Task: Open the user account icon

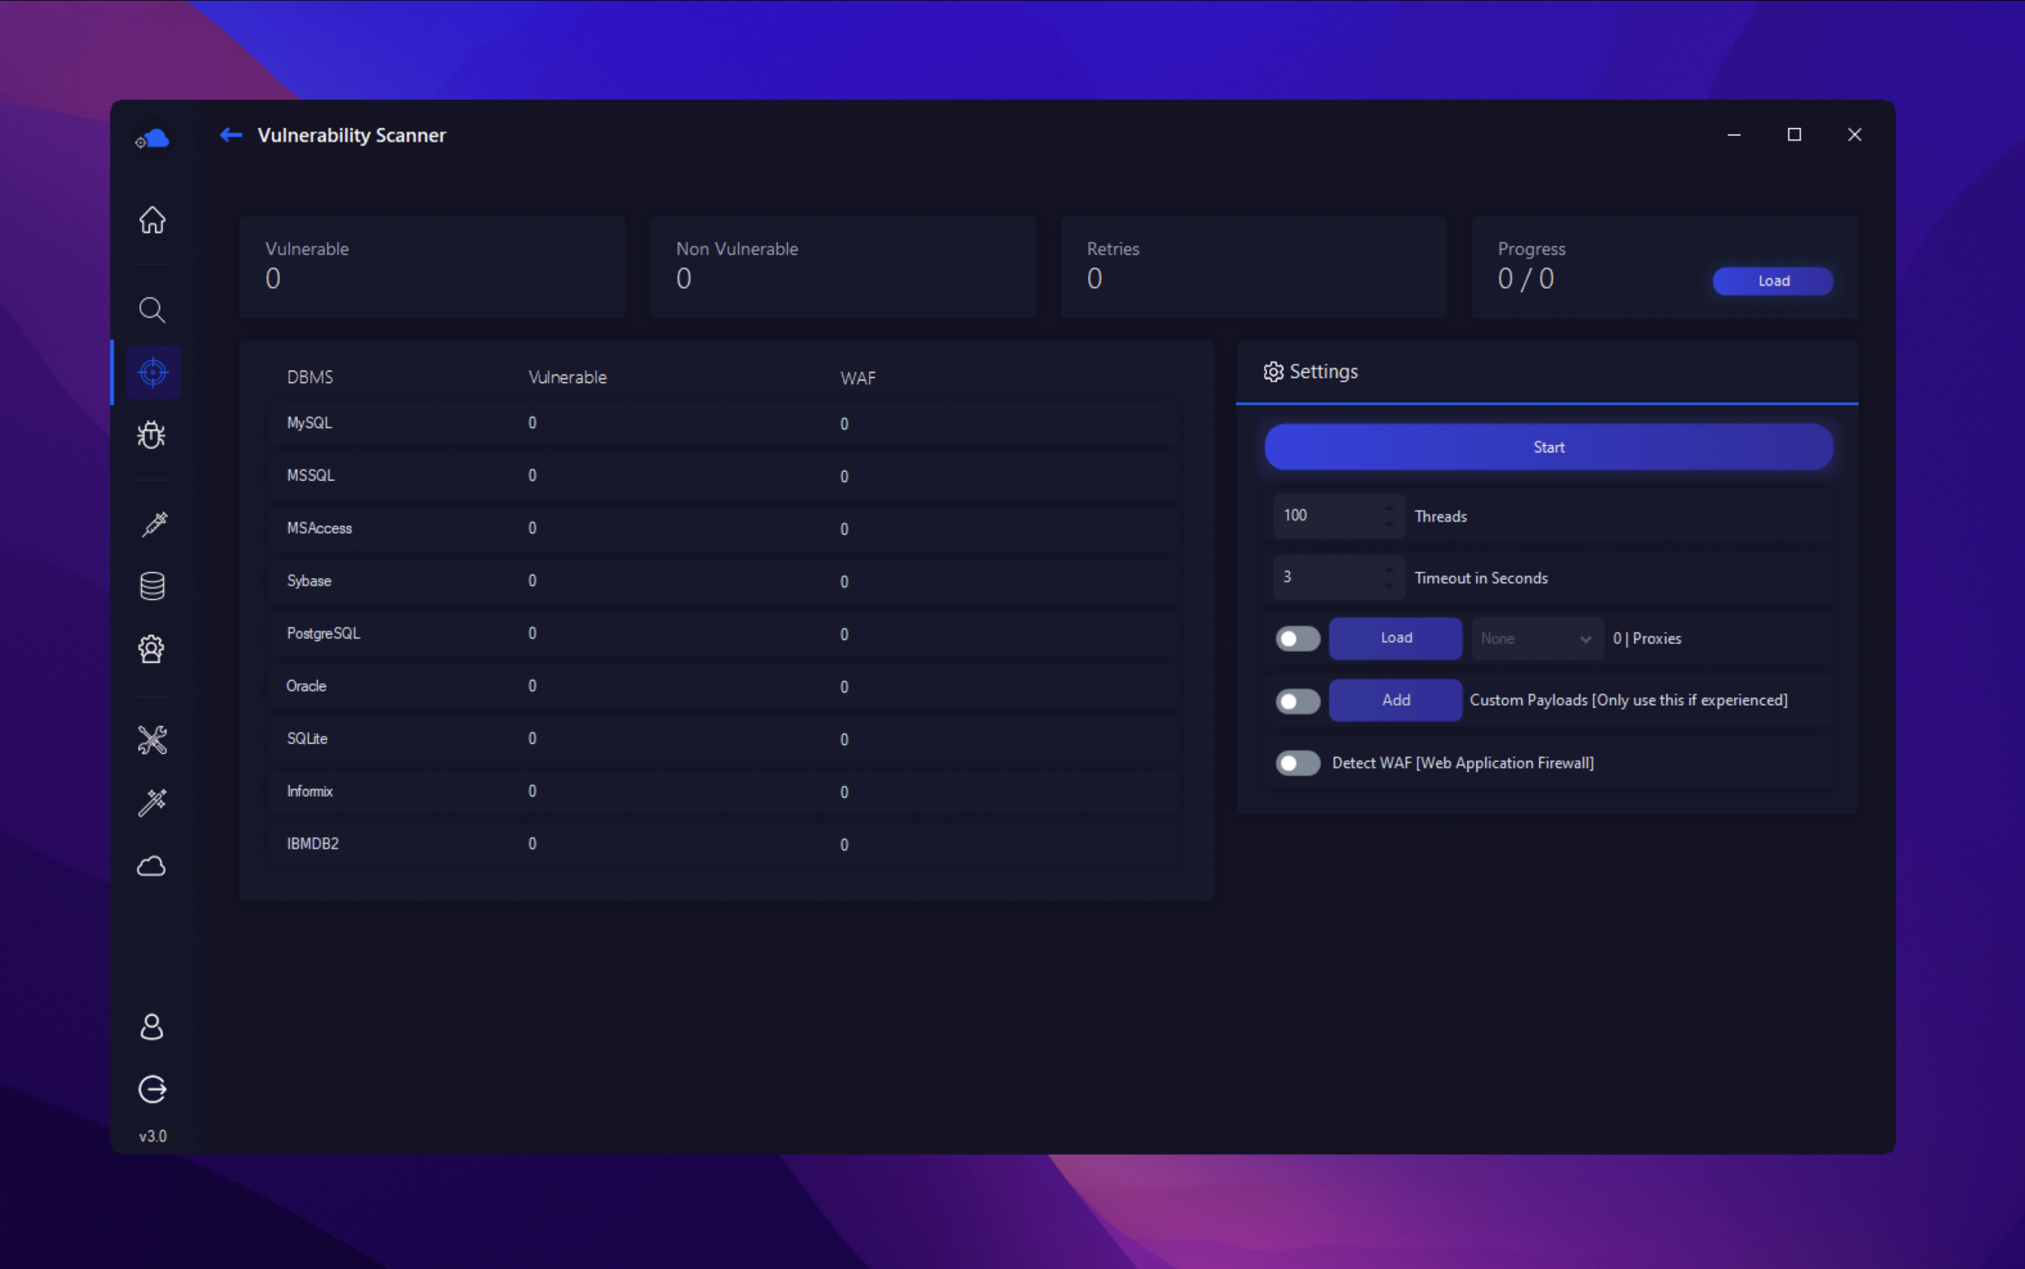Action: (x=152, y=1026)
